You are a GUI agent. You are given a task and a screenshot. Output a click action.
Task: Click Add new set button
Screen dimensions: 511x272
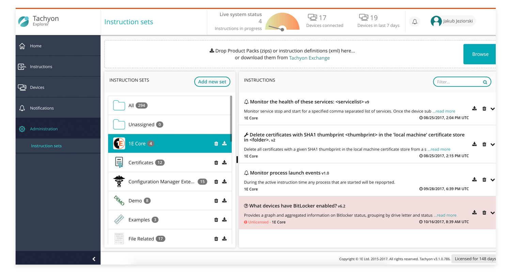212,82
